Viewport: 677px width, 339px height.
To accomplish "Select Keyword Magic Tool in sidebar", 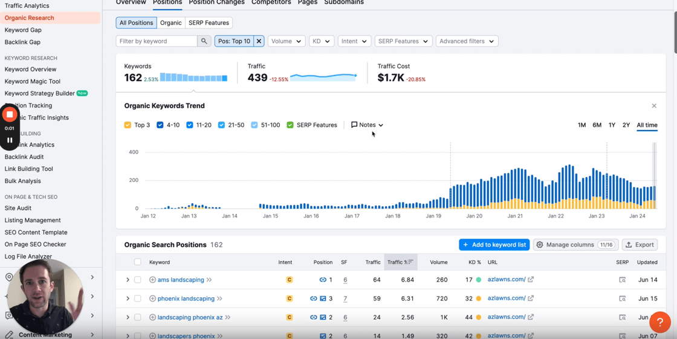I will tap(33, 81).
